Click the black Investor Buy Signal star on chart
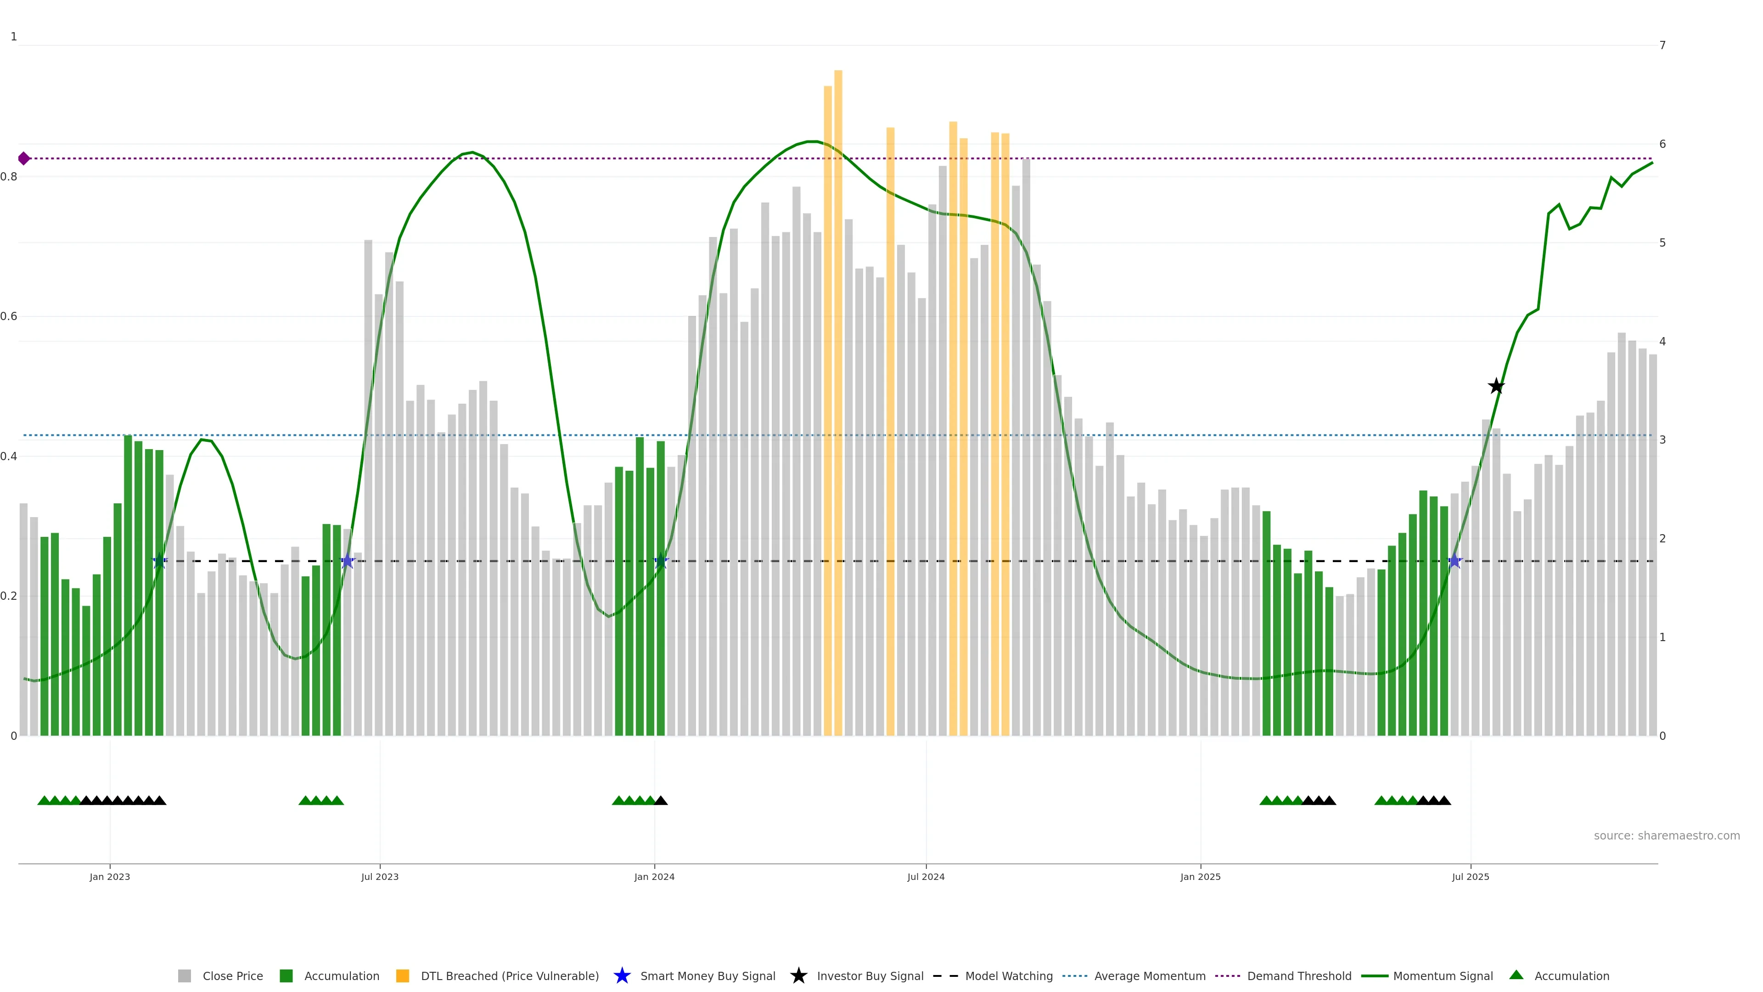The width and height of the screenshot is (1763, 992). 1496,387
